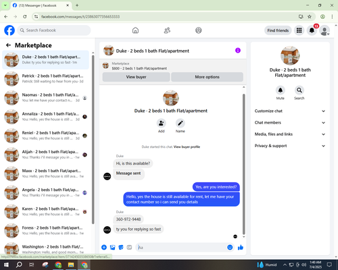The width and height of the screenshot is (338, 270).
Task: Reload the page with browser refresh icon
Action: click(25, 16)
